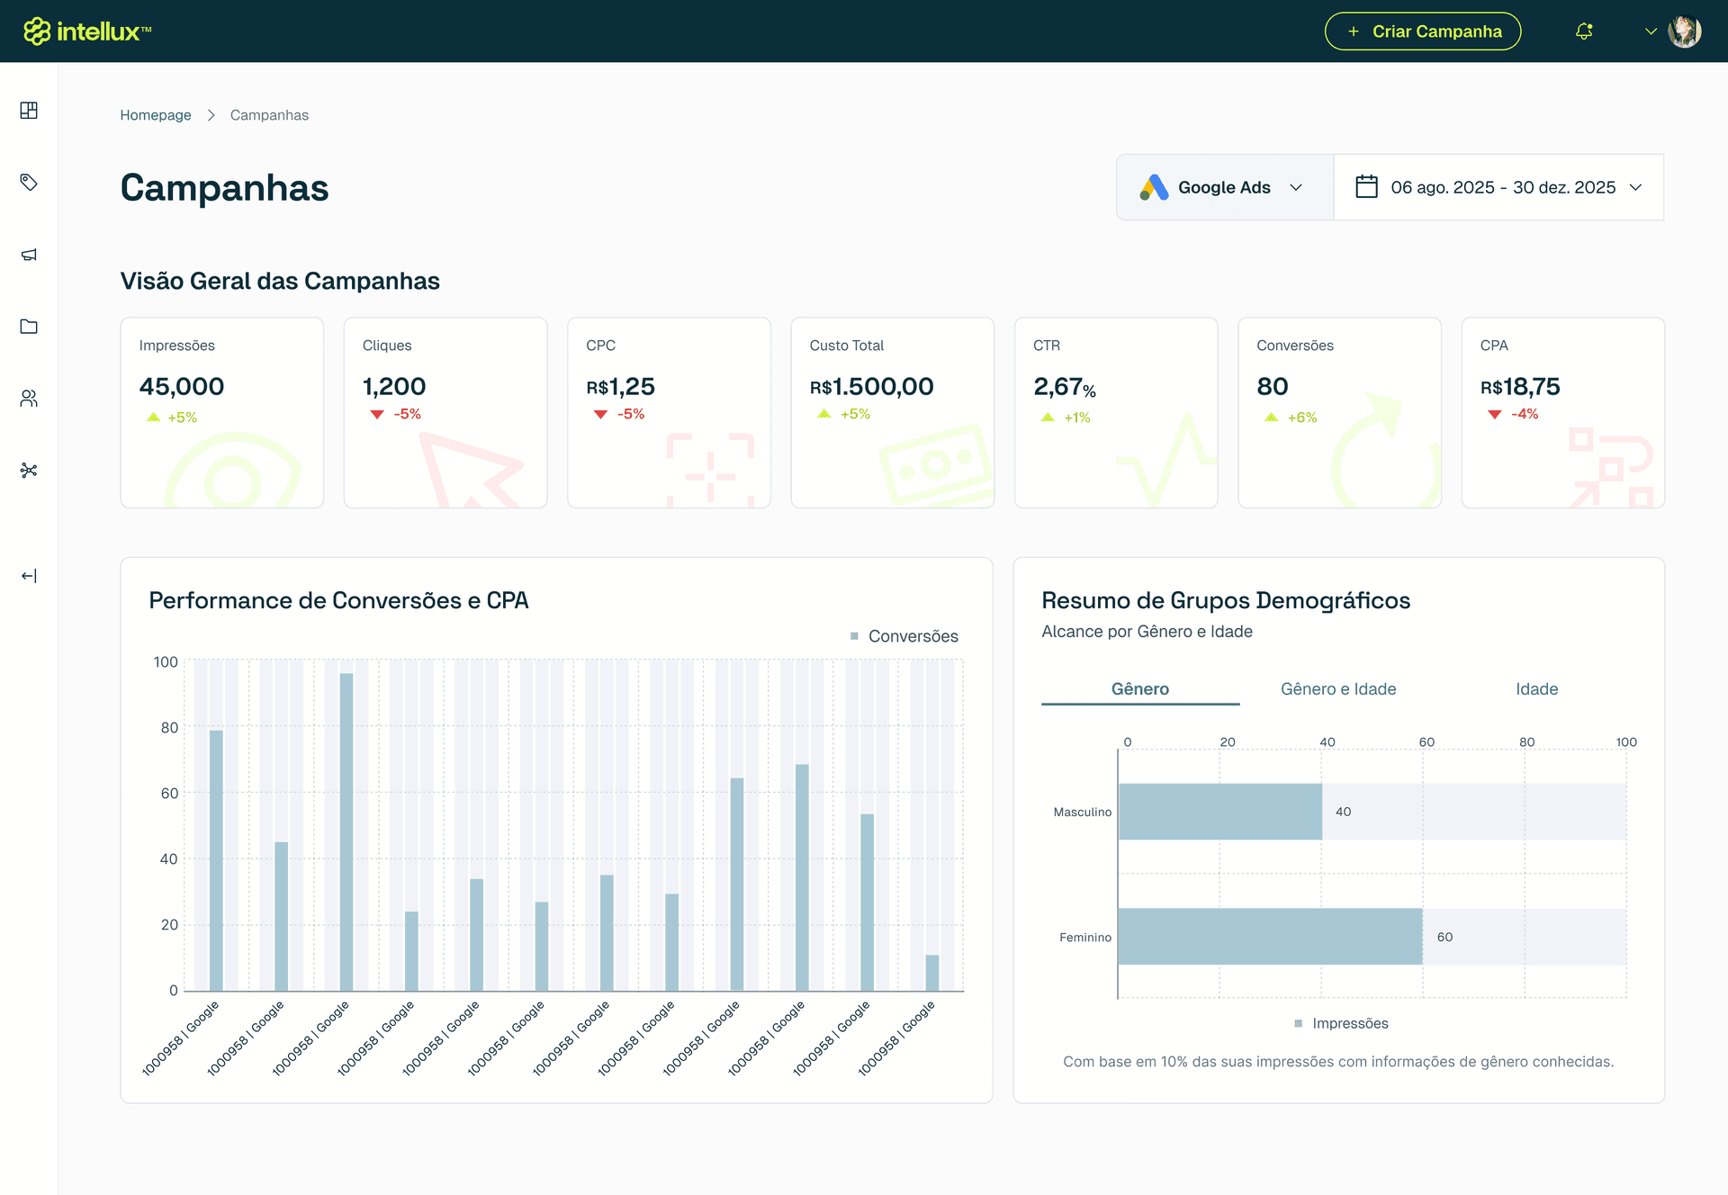This screenshot has height=1195, width=1728.
Task: Toggle the Impressões legend item
Action: click(1341, 1023)
